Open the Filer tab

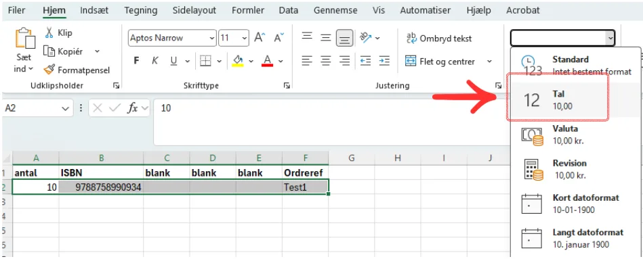(16, 10)
